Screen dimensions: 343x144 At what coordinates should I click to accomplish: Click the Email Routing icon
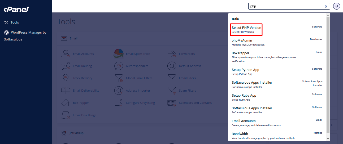66,66
